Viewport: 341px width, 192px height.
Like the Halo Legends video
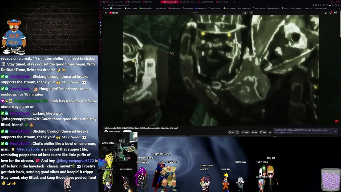click(231, 132)
